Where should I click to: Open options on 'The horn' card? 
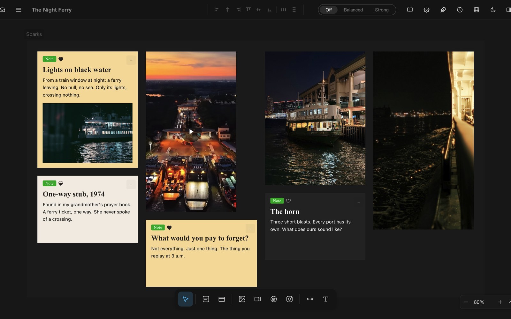point(359,202)
